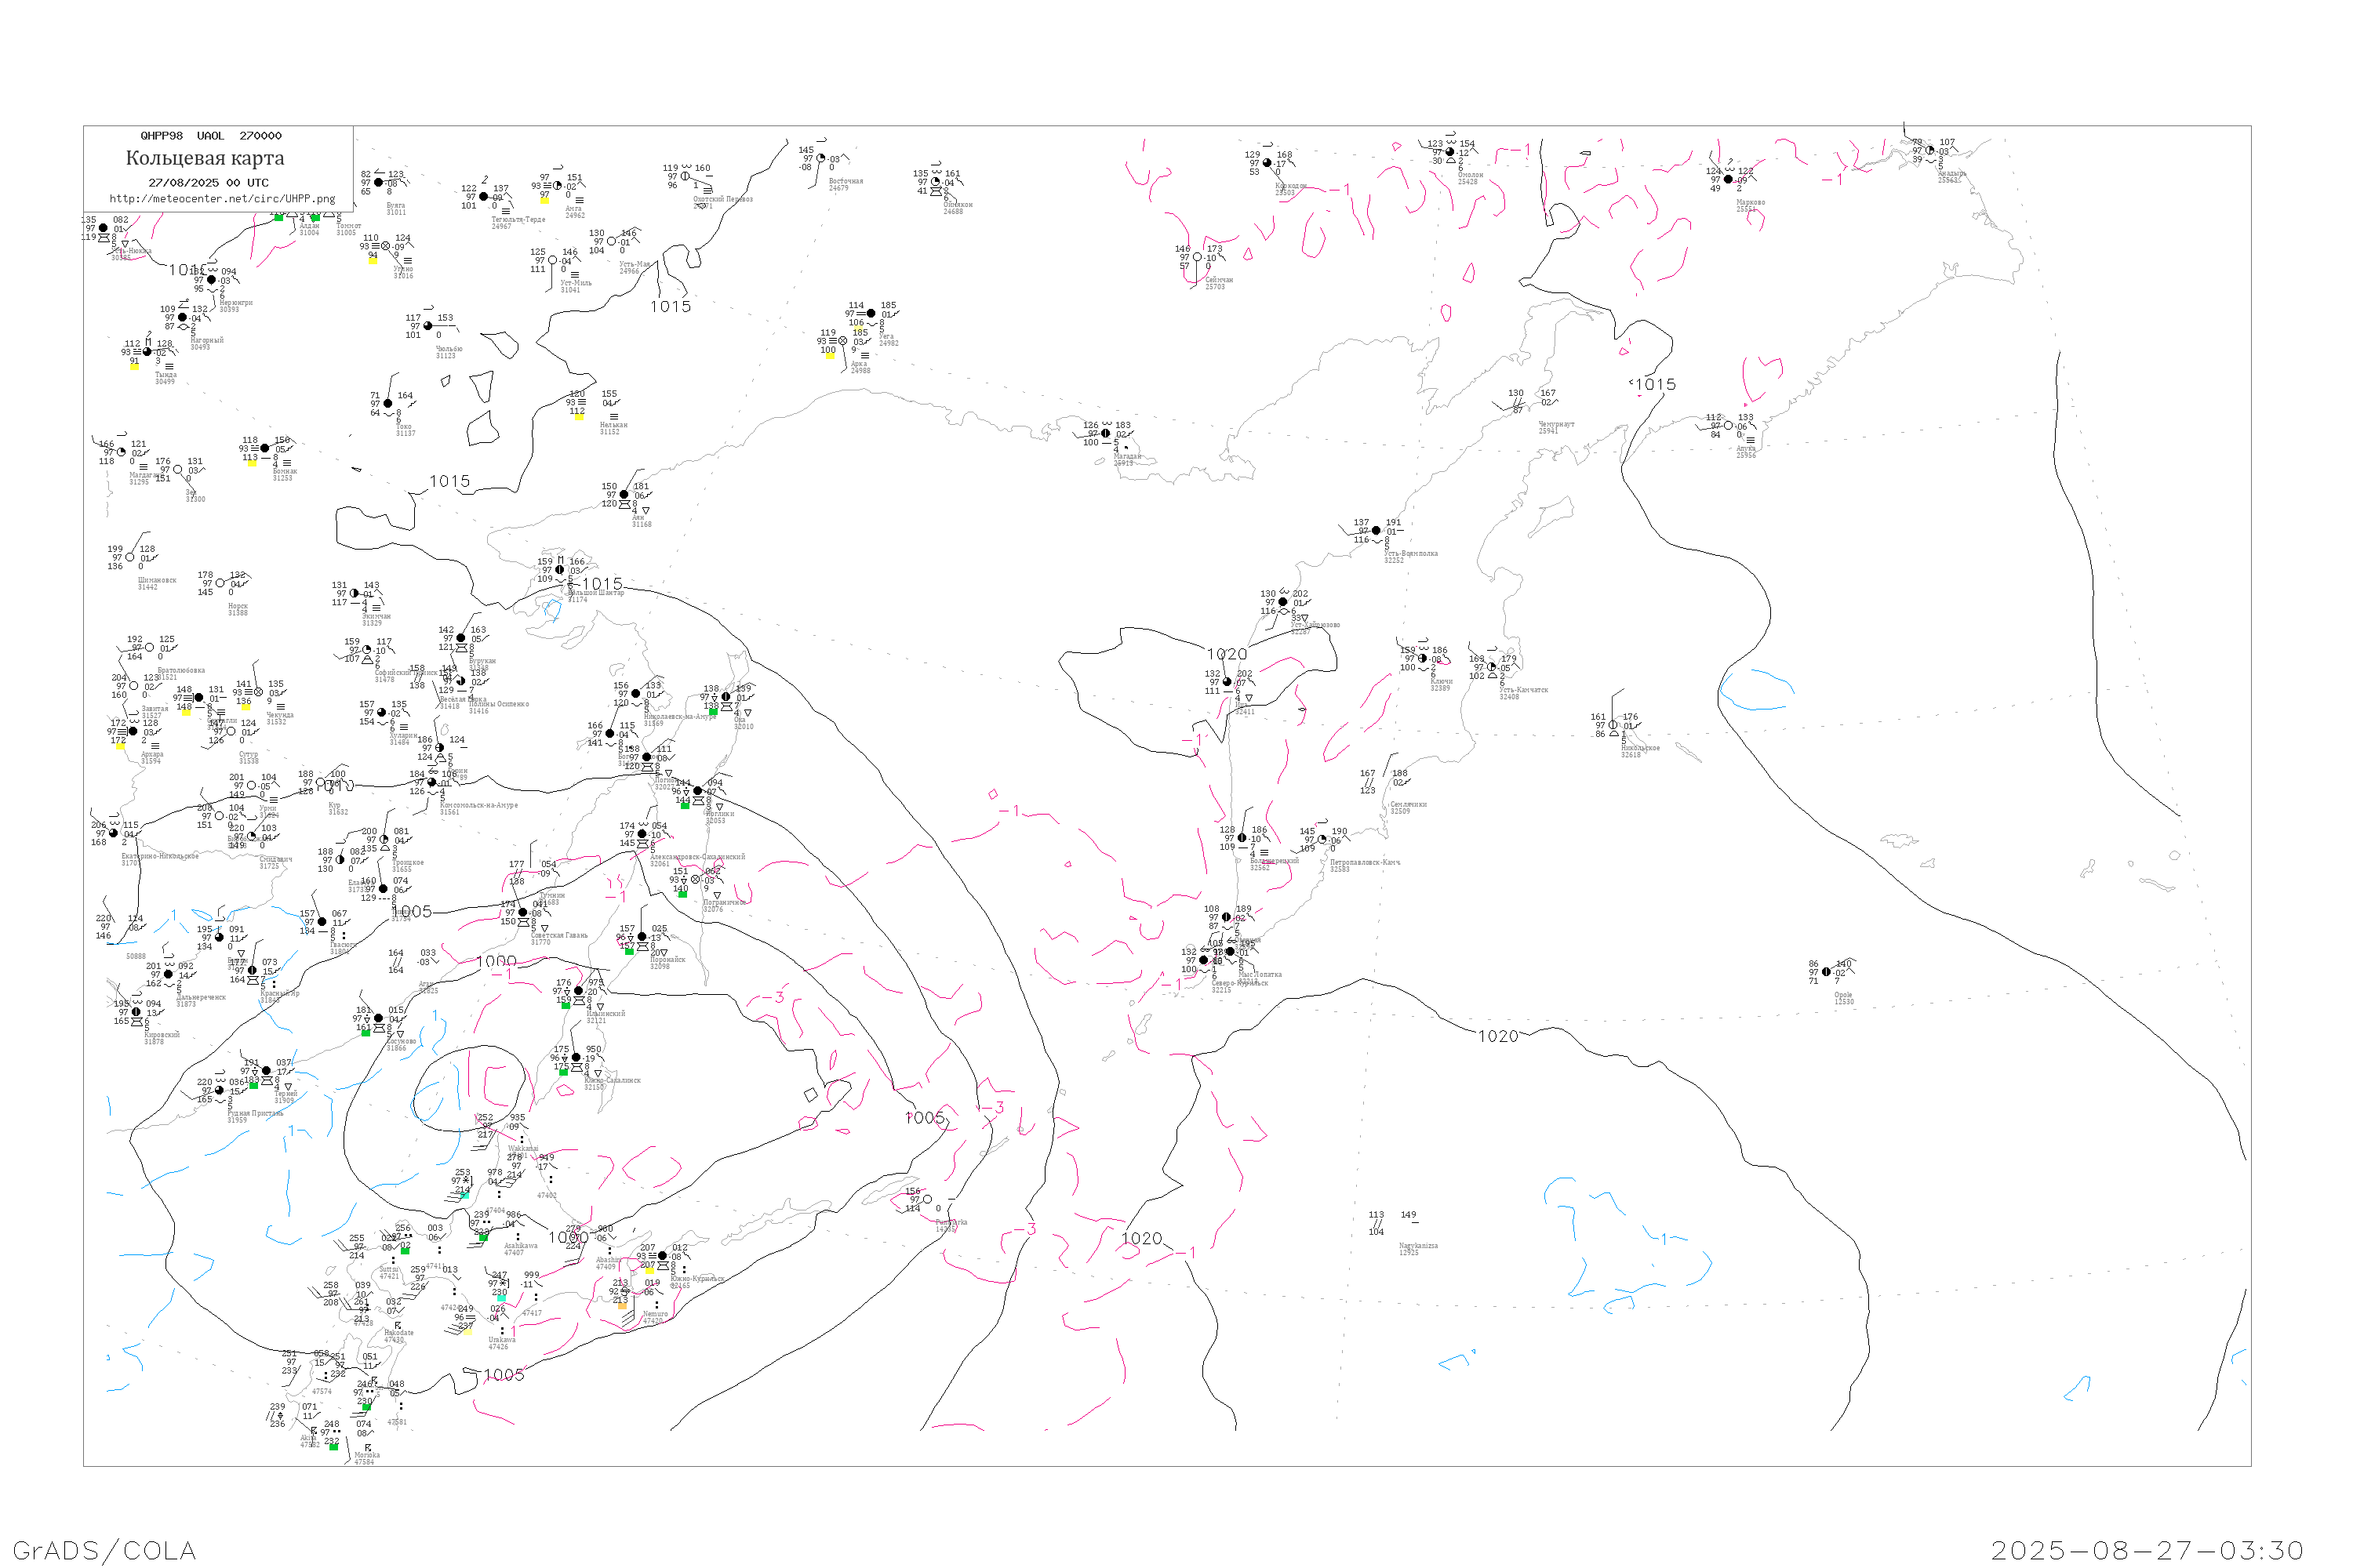Click the GrADS/COLA credit label

coord(104,1550)
